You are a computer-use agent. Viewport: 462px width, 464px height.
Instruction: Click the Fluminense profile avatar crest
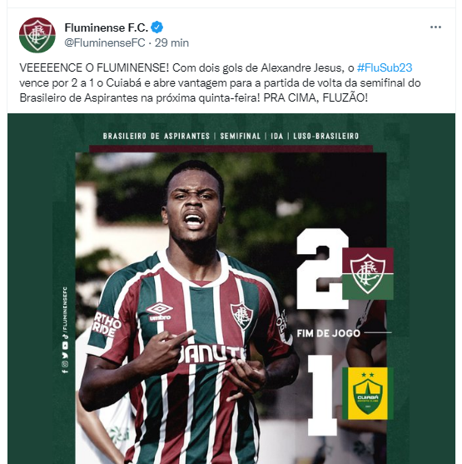[x=37, y=35]
